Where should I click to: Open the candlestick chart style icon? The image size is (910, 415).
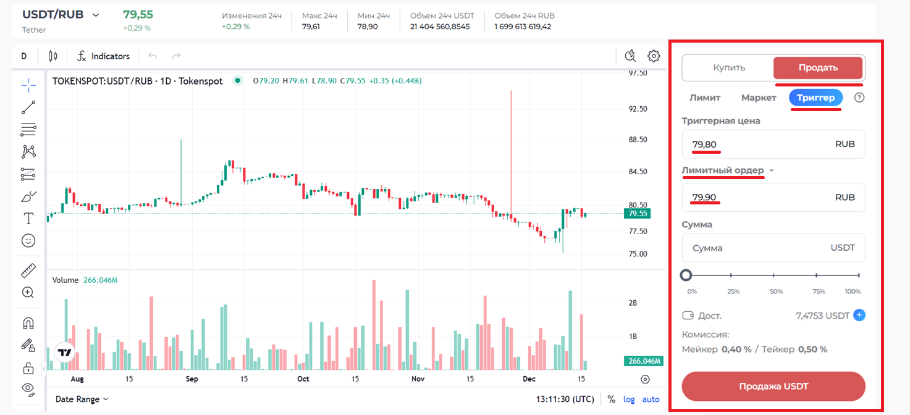[x=53, y=56]
